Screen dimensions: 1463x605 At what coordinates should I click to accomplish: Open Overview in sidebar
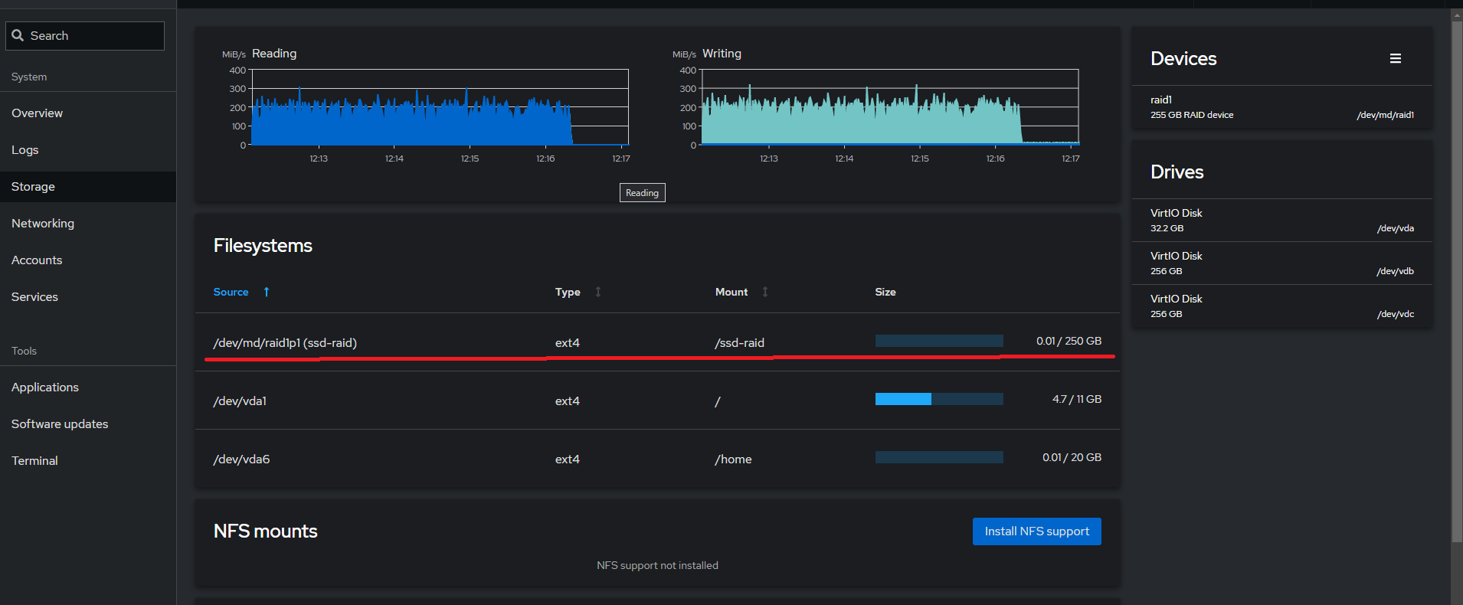coord(88,113)
